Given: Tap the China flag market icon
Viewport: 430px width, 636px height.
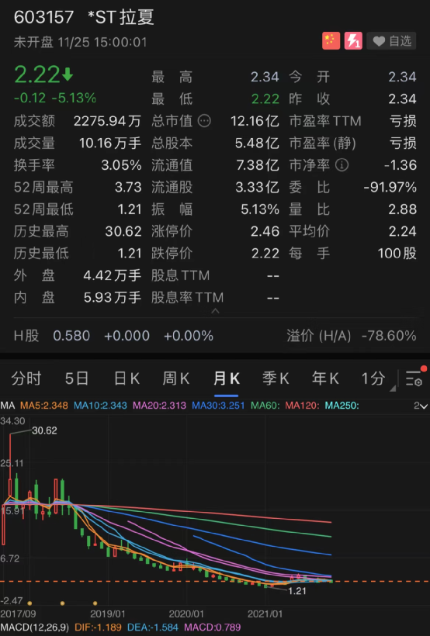Looking at the screenshot, I should click(x=331, y=41).
